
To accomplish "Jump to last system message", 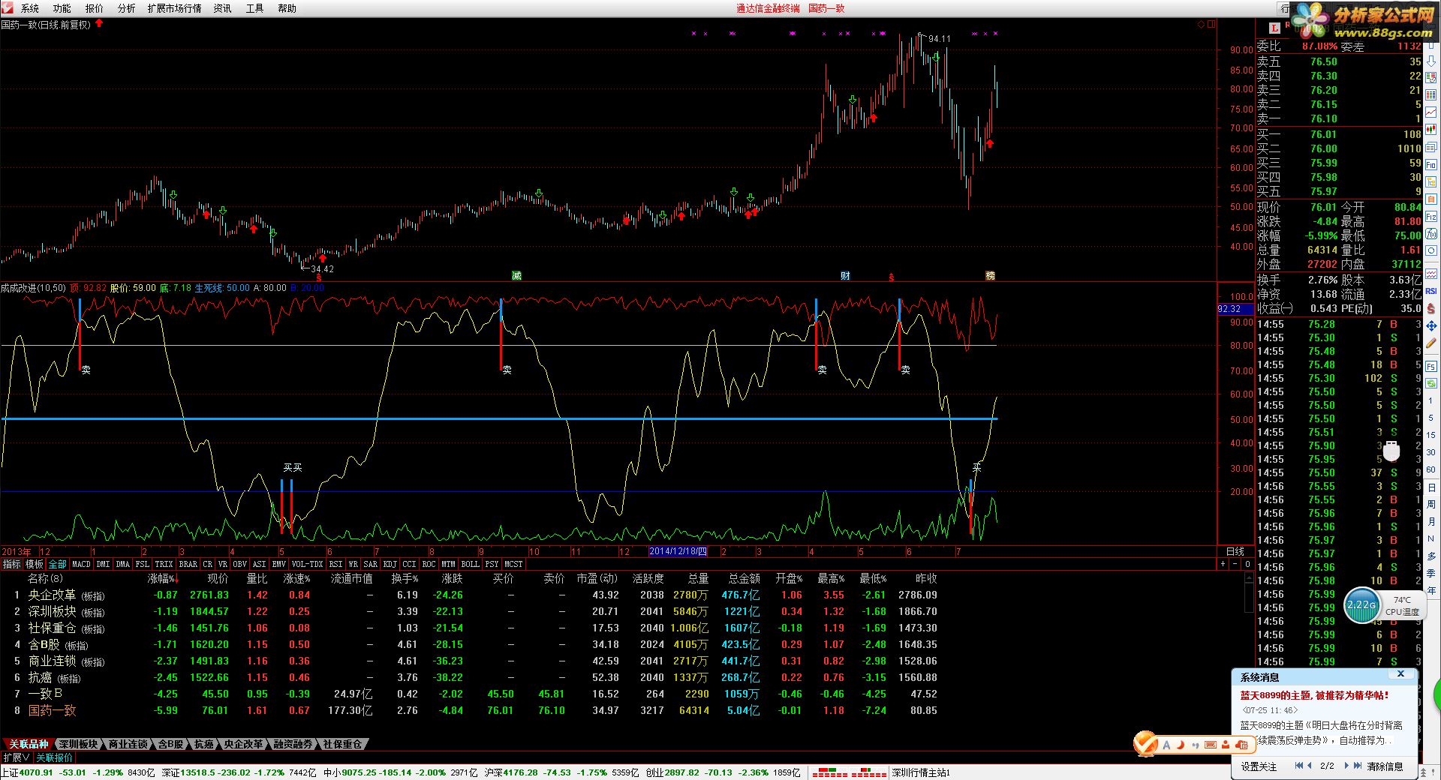I will pos(1358,766).
